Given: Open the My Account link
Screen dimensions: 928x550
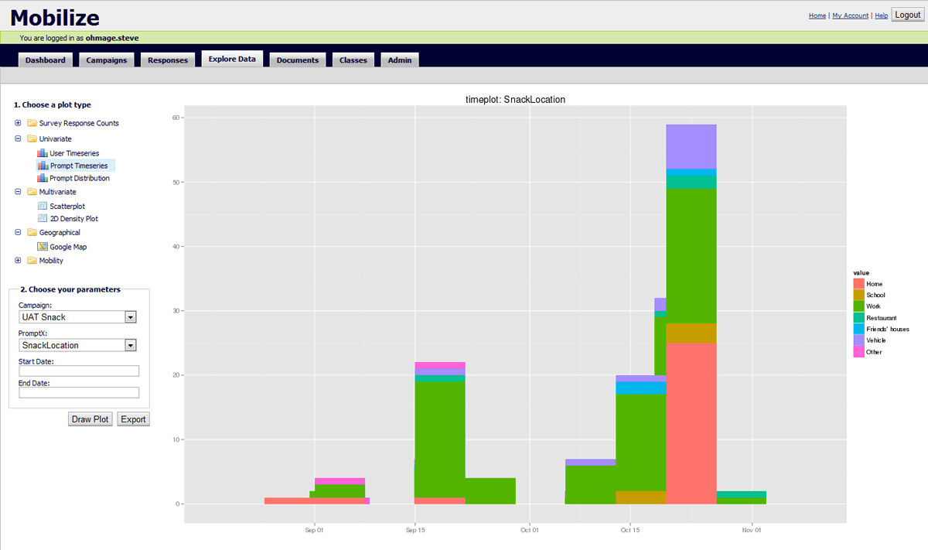Looking at the screenshot, I should [x=850, y=15].
